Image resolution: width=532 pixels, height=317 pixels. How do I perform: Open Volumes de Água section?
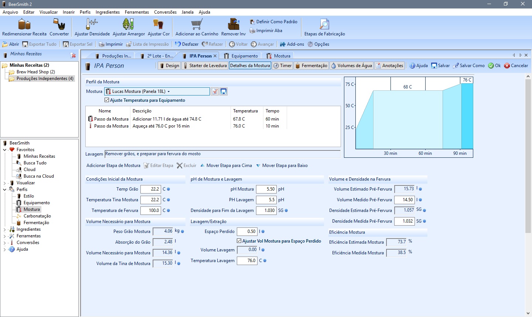coord(351,66)
